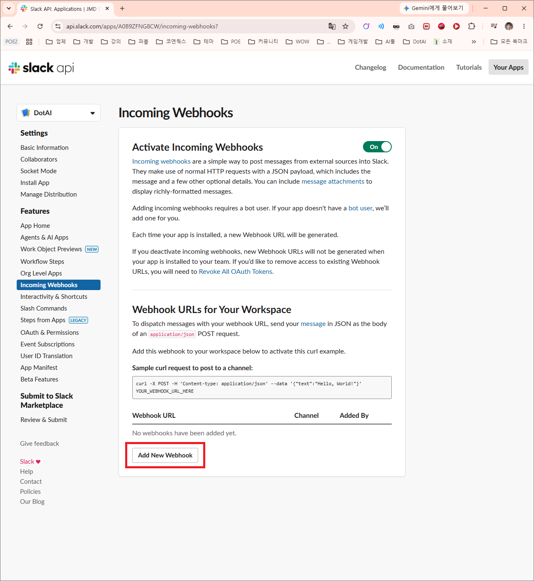The width and height of the screenshot is (534, 581).
Task: Click the site information icon beside URL
Action: click(x=58, y=26)
